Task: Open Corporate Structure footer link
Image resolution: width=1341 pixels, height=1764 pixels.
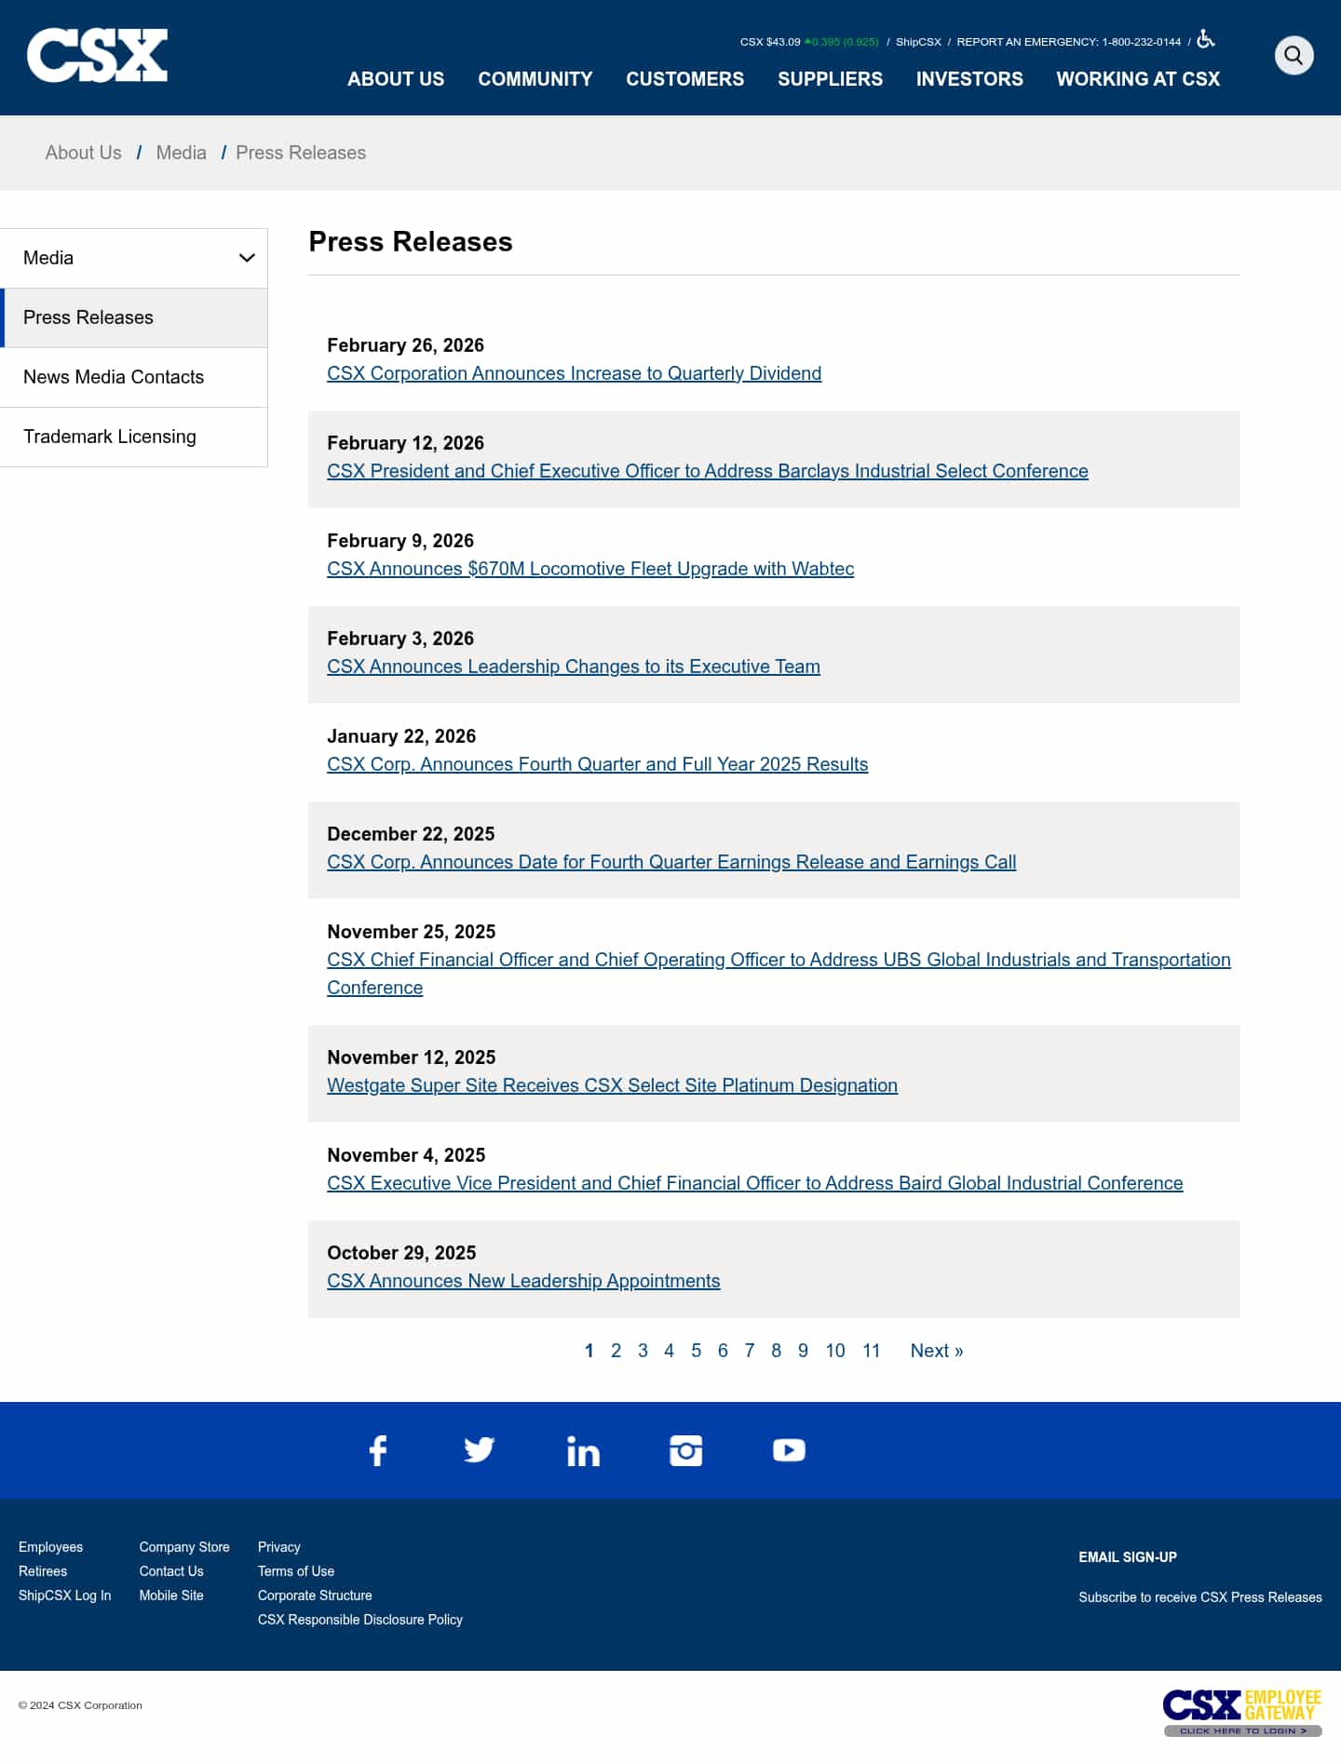Action: (315, 1596)
